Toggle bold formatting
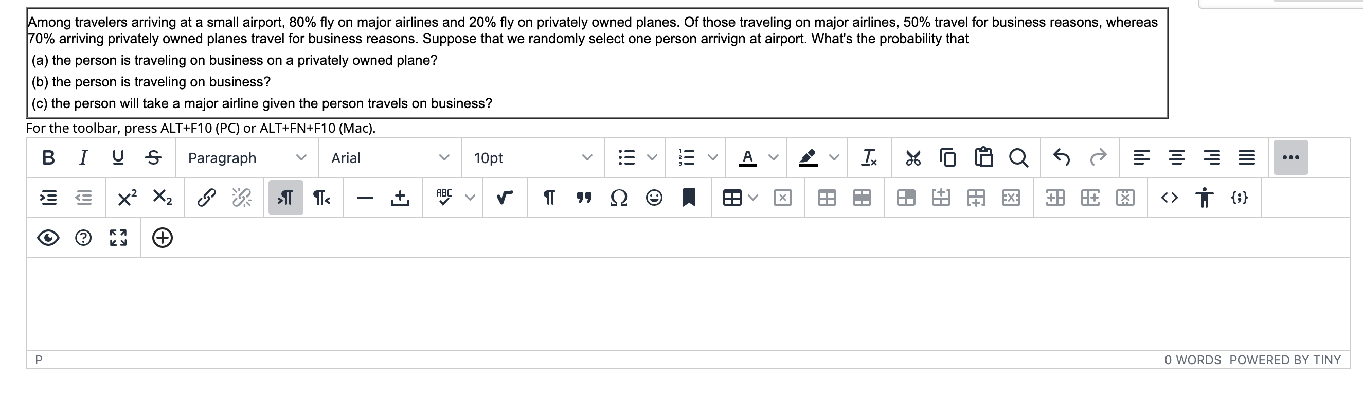This screenshot has width=1363, height=393. point(48,157)
